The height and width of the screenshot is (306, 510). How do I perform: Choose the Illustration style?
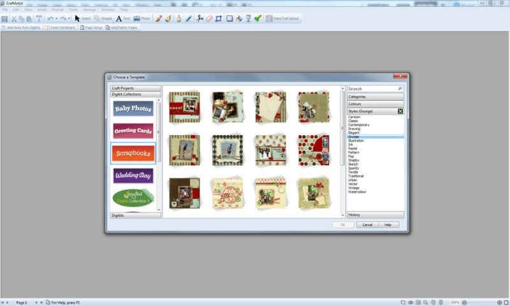tap(356, 140)
